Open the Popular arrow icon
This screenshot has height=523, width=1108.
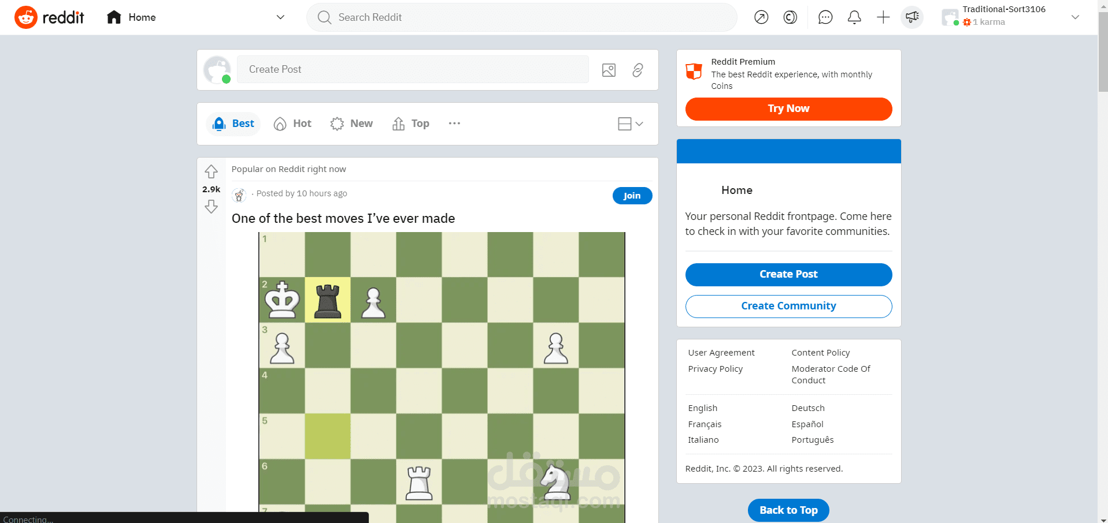tap(761, 17)
